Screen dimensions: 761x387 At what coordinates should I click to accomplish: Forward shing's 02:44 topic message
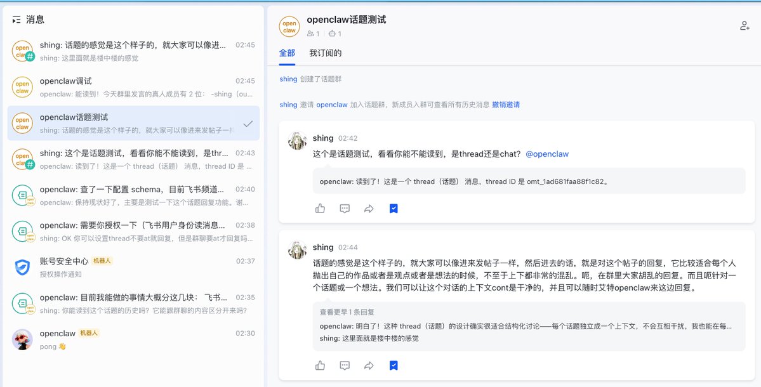click(369, 365)
